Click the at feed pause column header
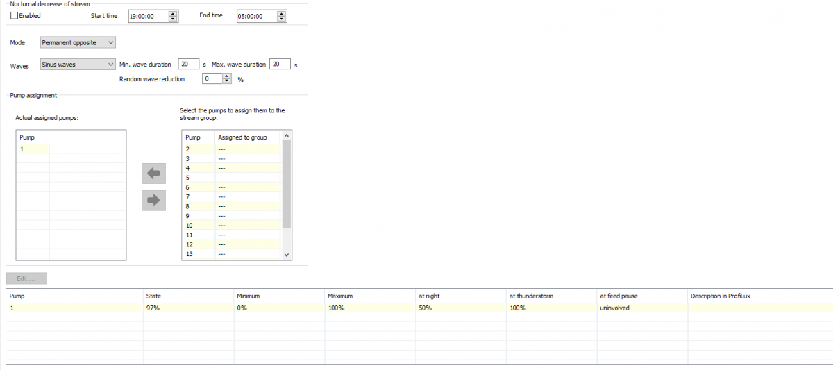This screenshot has width=833, height=370. (643, 296)
